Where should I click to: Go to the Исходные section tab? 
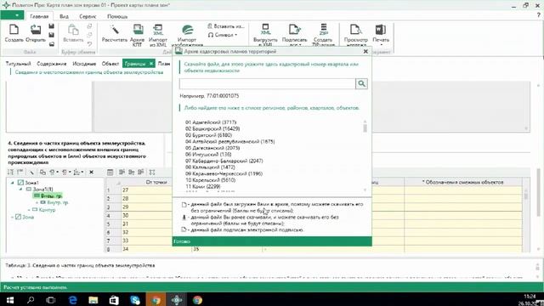pos(84,64)
